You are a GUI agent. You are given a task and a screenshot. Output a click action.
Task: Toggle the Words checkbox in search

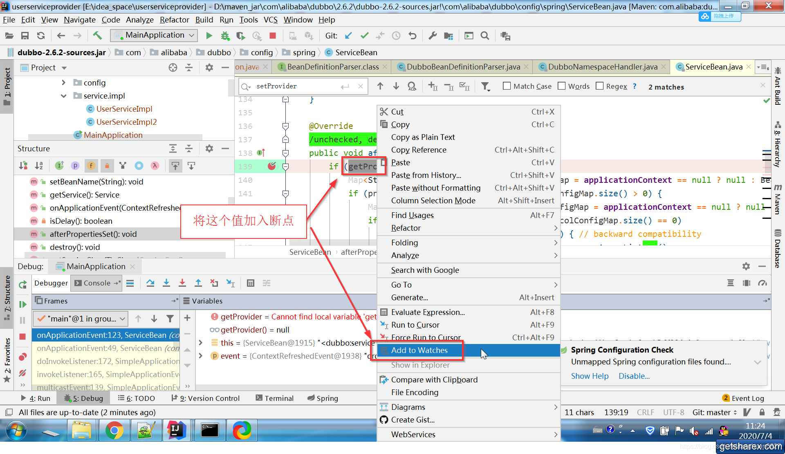(x=562, y=86)
